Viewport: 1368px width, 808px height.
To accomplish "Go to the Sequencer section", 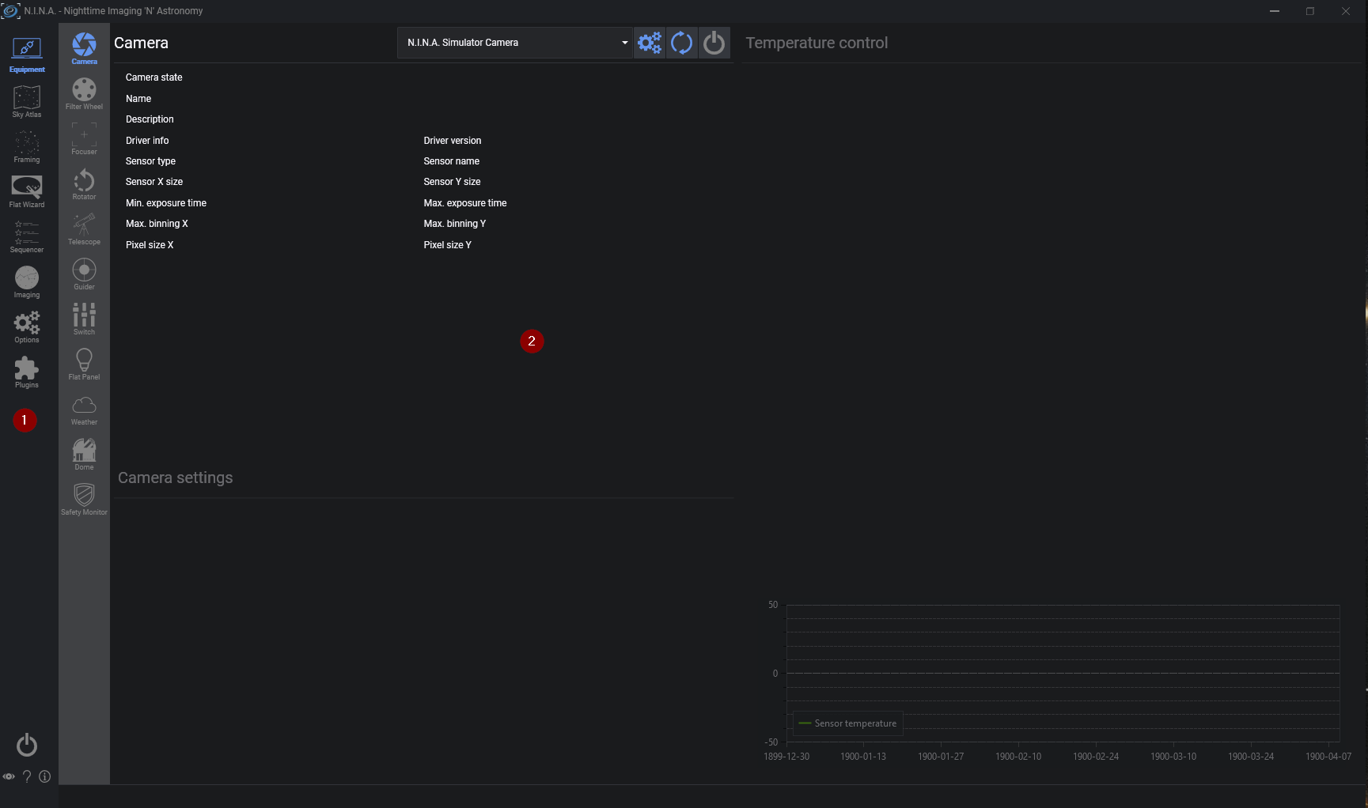I will pyautogui.click(x=27, y=236).
